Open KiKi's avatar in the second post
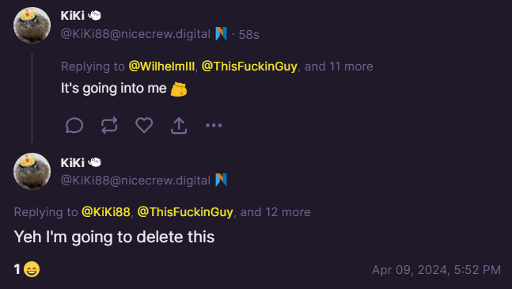 [32, 171]
